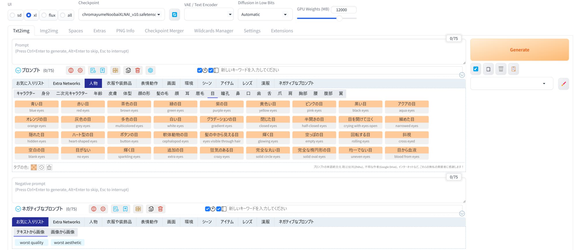Open the 衣服や装飾品 category tab in prompt panel
576x250 pixels.
pos(119,83)
